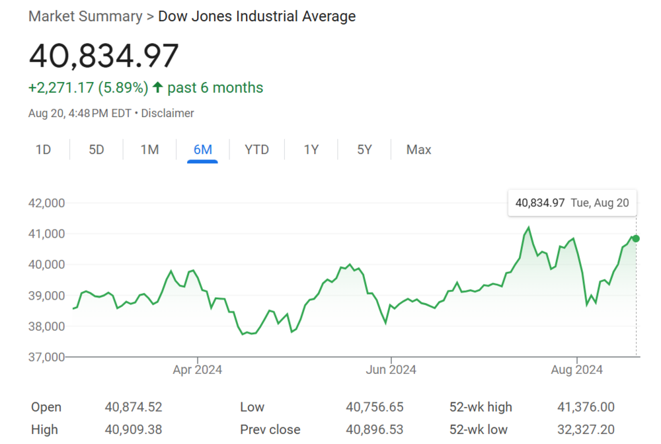Click the Prev close value 40,896.53
The height and width of the screenshot is (444, 661).
(x=374, y=429)
